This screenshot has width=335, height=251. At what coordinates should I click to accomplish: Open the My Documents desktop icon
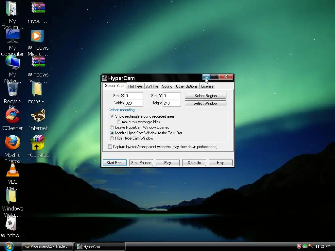[12, 9]
